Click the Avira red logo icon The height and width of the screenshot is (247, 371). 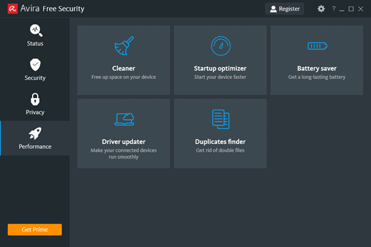click(x=12, y=9)
